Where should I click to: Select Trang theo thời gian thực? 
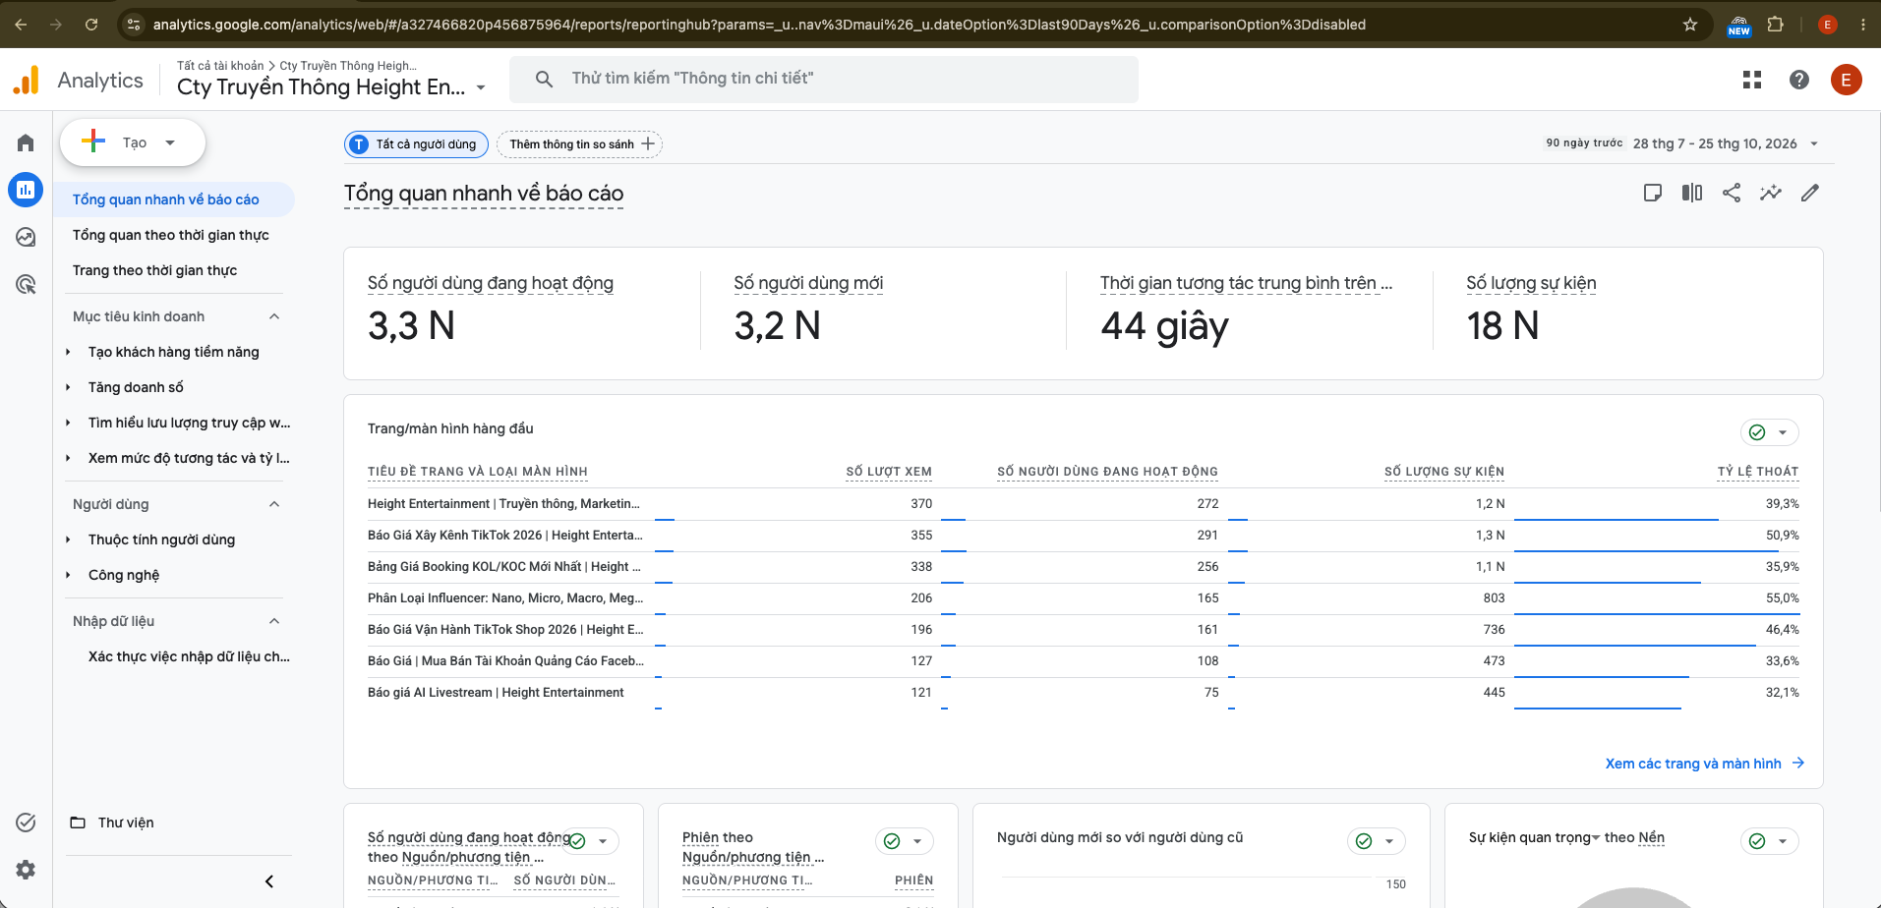tap(154, 270)
